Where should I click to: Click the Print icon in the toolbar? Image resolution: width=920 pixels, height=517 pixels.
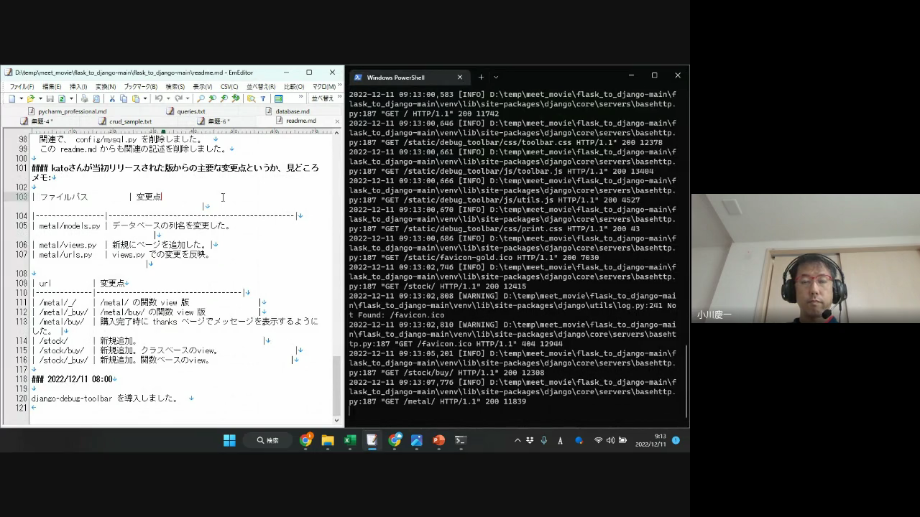(x=84, y=98)
